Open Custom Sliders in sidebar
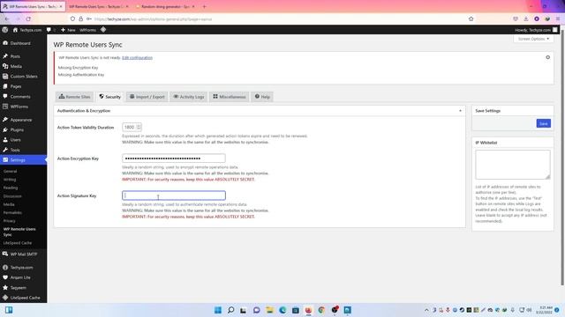 (24, 77)
